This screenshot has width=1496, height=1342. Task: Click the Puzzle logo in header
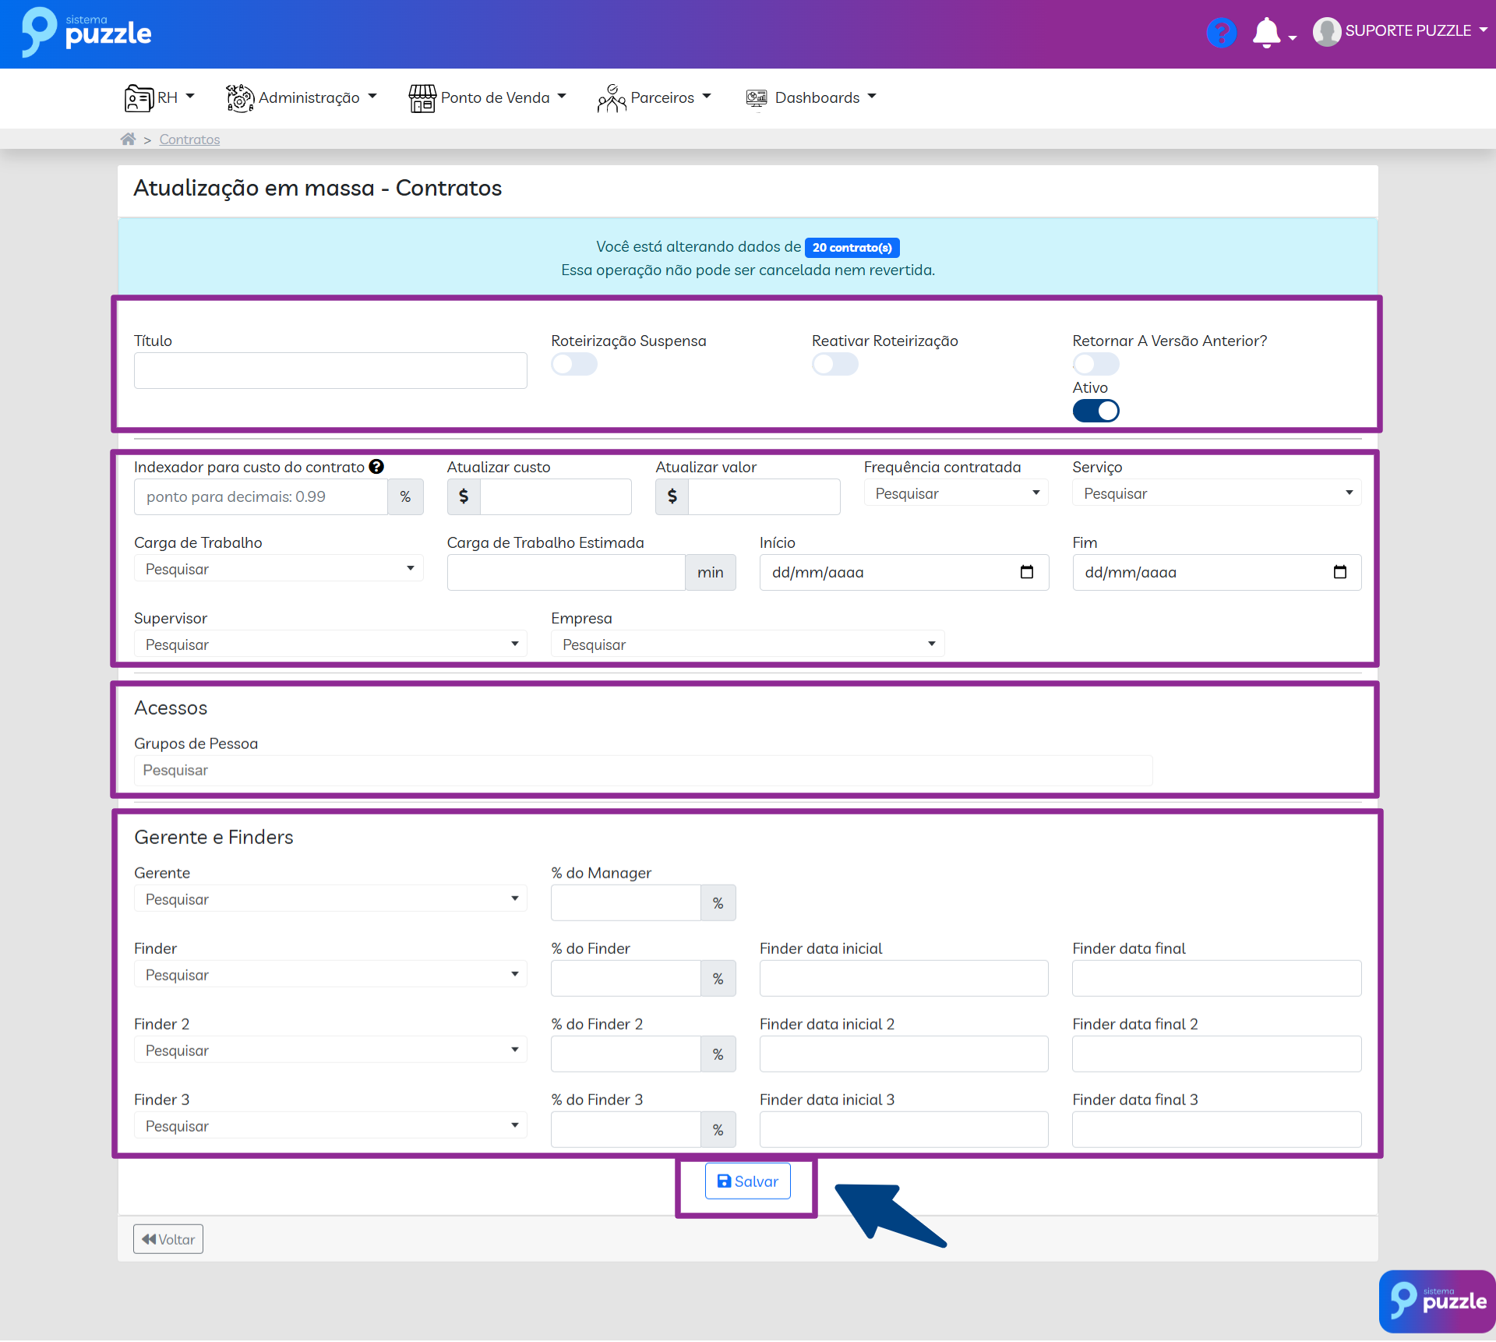[86, 33]
